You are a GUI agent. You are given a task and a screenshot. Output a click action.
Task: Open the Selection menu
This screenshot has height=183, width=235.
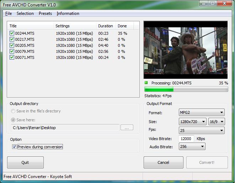pos(25,13)
